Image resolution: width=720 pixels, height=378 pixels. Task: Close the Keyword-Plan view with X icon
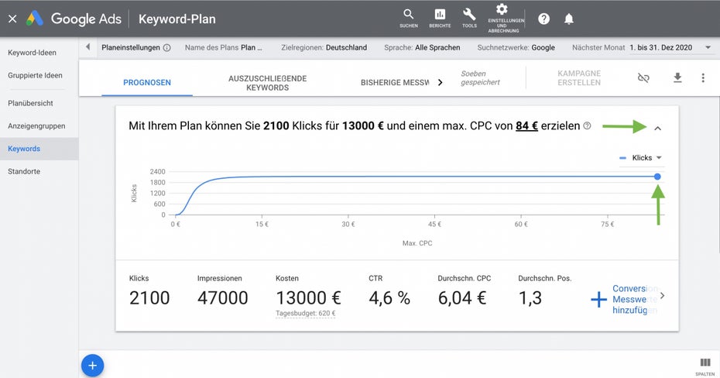(12, 19)
